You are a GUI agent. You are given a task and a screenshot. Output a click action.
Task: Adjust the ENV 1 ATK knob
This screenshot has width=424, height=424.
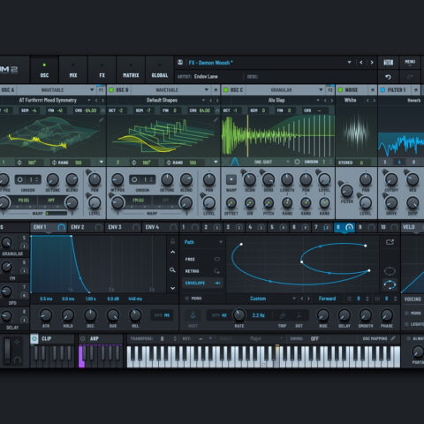[46, 315]
